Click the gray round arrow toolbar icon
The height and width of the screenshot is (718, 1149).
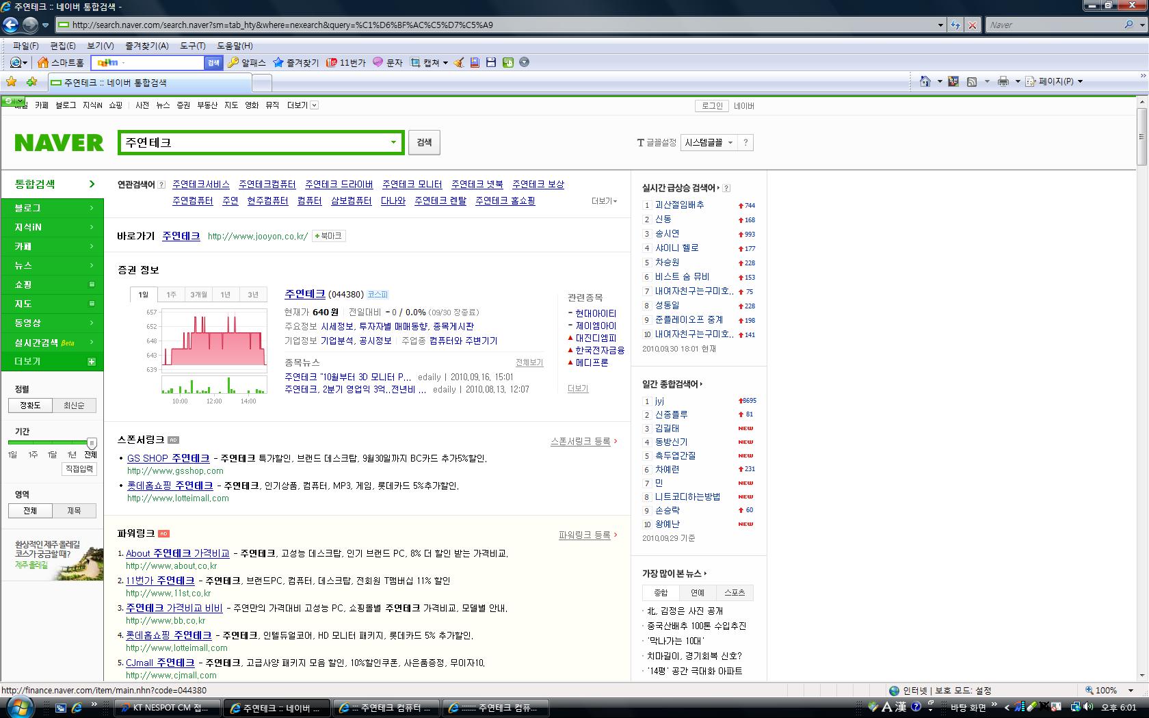tap(525, 62)
